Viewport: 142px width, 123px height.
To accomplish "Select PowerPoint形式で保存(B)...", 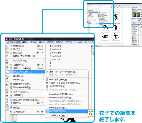I will [x=67, y=97].
